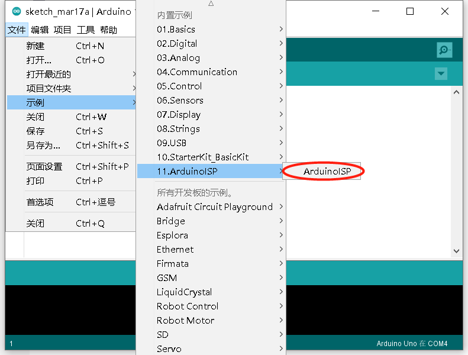468x355 pixels.
Task: Expand 07.Display examples submenu
Action: [x=211, y=114]
